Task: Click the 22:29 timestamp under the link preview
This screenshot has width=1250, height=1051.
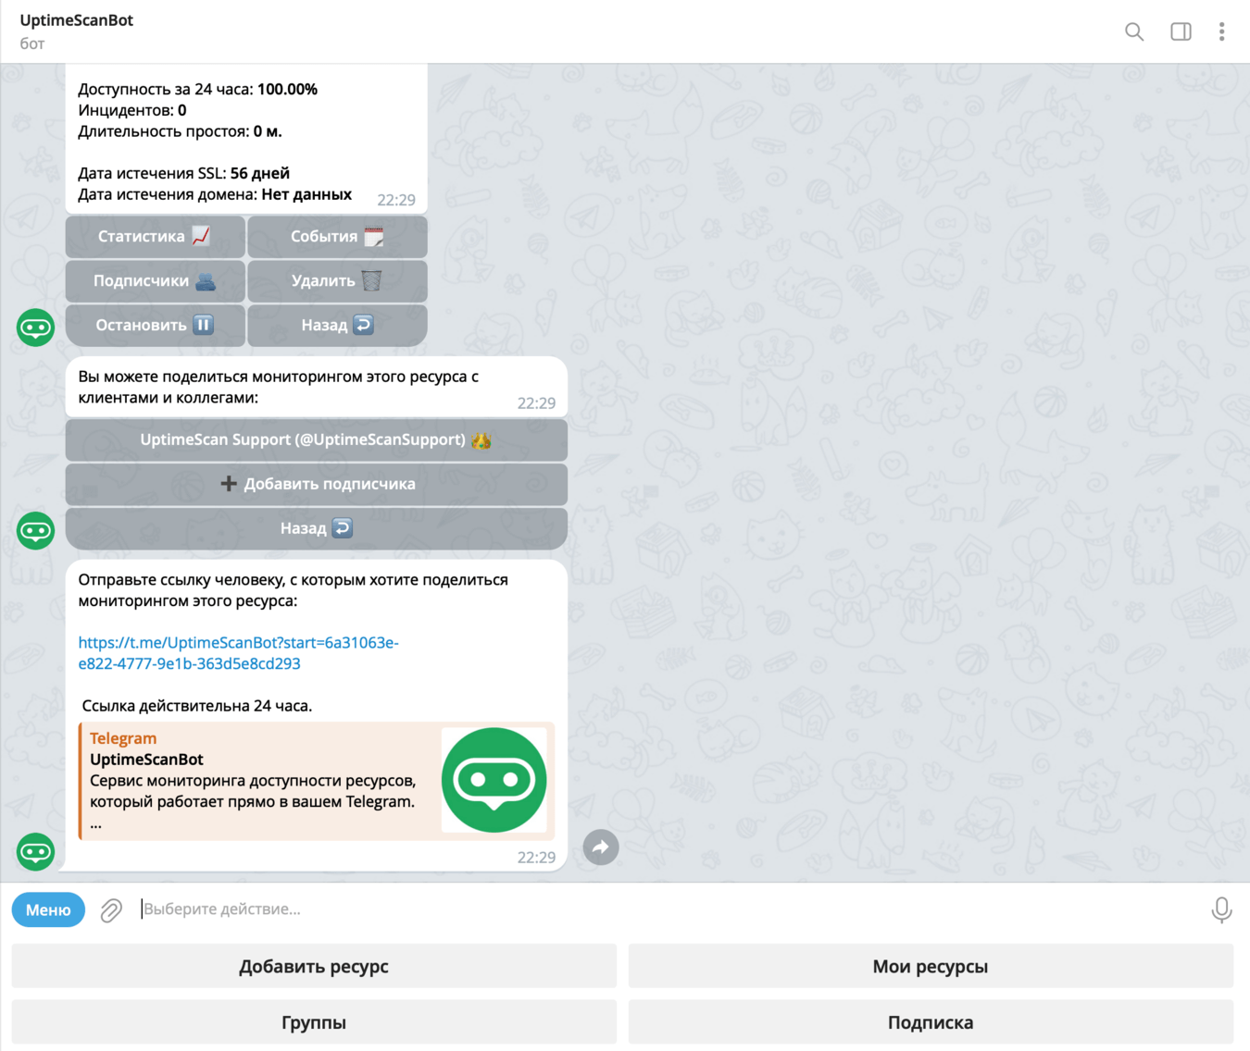Action: click(536, 858)
